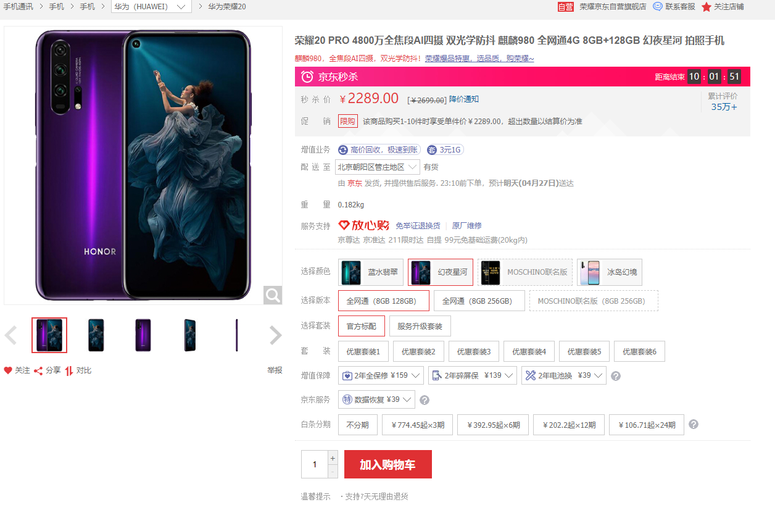This screenshot has height=505, width=775.
Task: Click the 京东秒杀 clock icon
Action: coord(307,77)
